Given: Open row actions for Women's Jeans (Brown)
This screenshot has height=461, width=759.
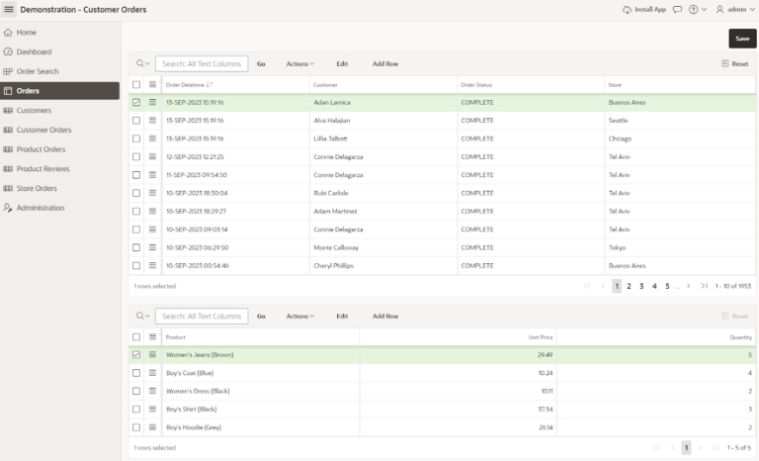Looking at the screenshot, I should point(153,354).
